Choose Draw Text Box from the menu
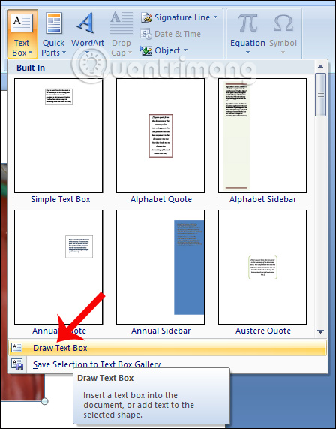The image size is (336, 429). point(167,348)
